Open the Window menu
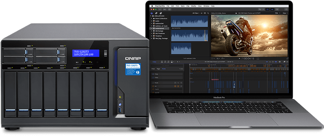Viewport: 324px width, 136px height. coord(206,6)
